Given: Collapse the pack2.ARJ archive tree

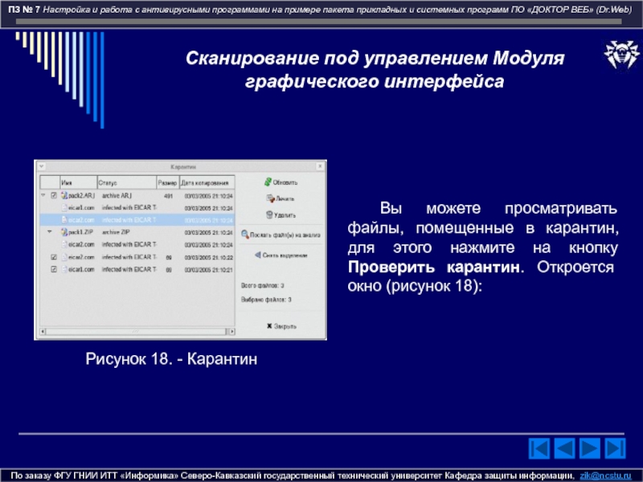Looking at the screenshot, I should (x=42, y=195).
